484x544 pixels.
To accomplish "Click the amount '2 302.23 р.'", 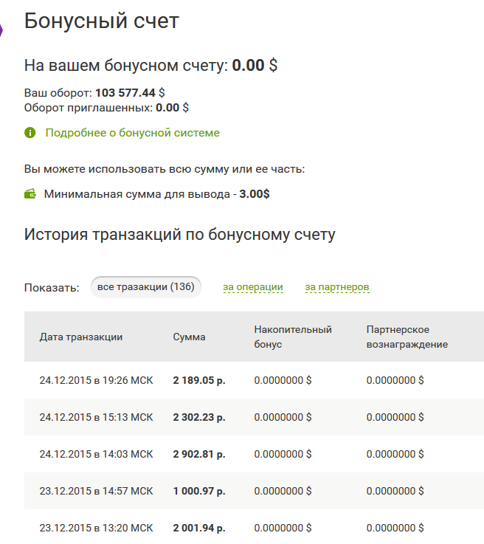I will pyautogui.click(x=199, y=417).
